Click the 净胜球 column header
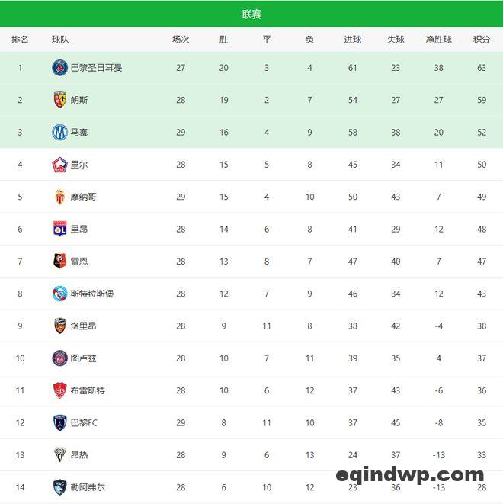503x504 pixels. pos(438,40)
